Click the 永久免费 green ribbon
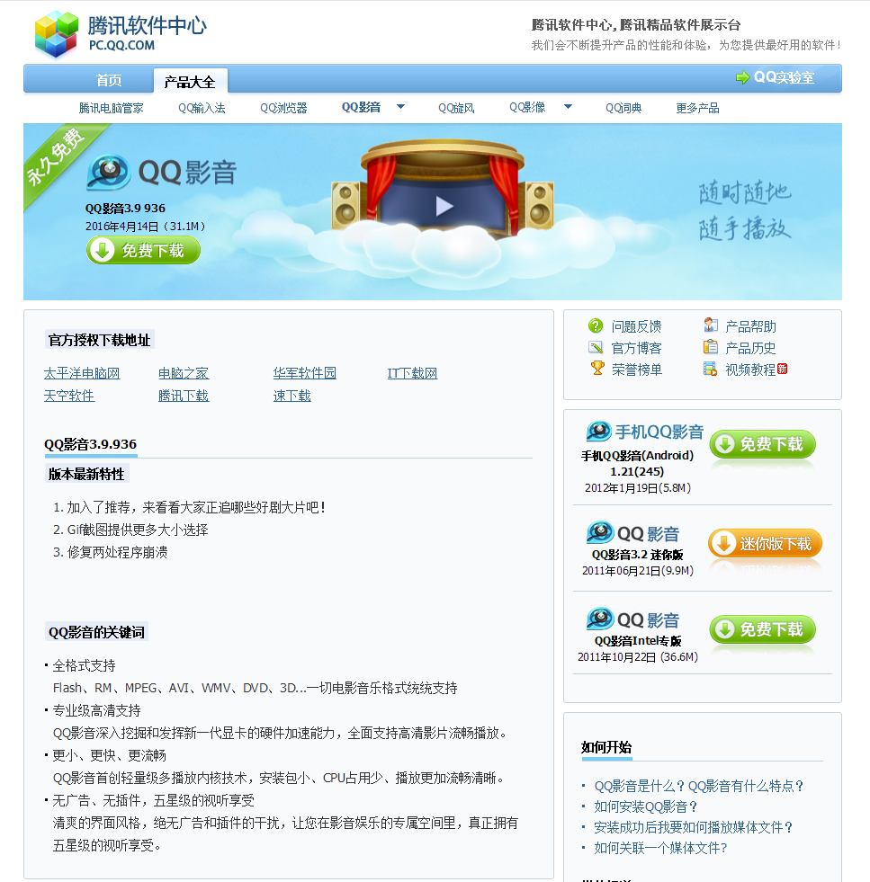Viewport: 870px width, 882px height. pyautogui.click(x=59, y=159)
